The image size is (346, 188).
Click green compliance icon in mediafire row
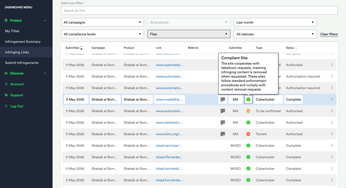(248, 99)
